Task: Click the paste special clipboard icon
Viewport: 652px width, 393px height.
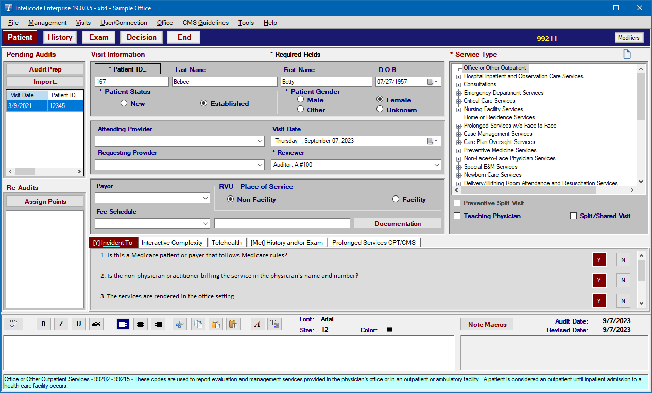Action: click(x=233, y=324)
